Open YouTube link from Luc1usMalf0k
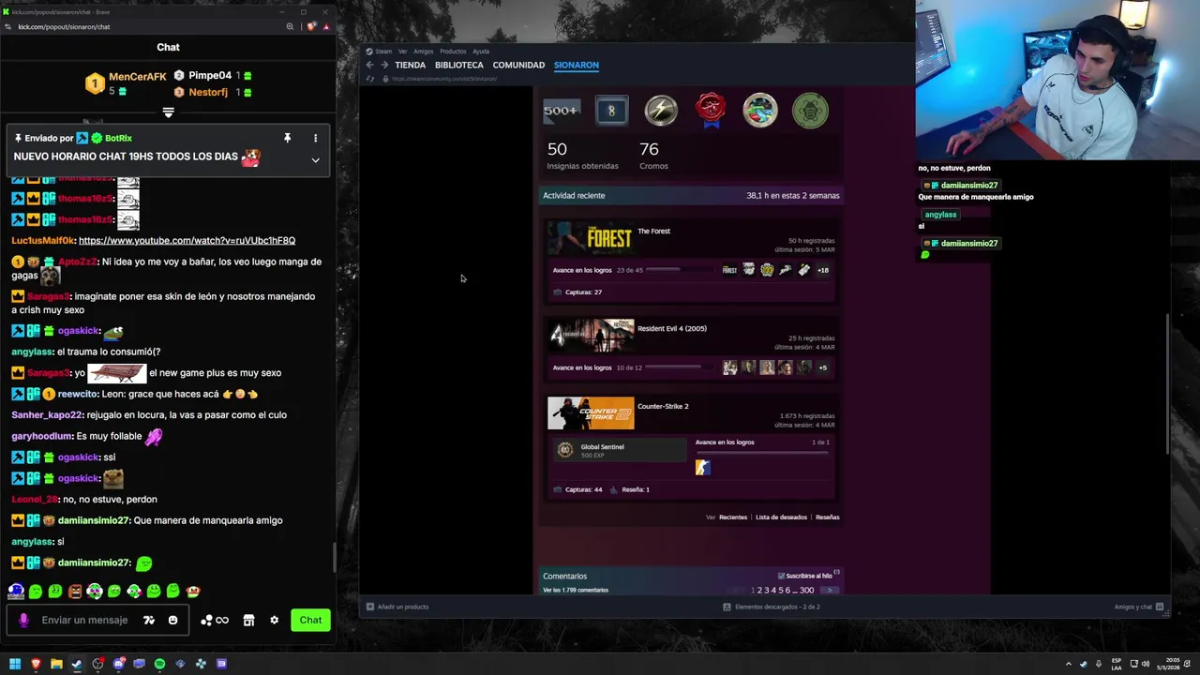Screen dimensions: 1200x675 [x=187, y=241]
